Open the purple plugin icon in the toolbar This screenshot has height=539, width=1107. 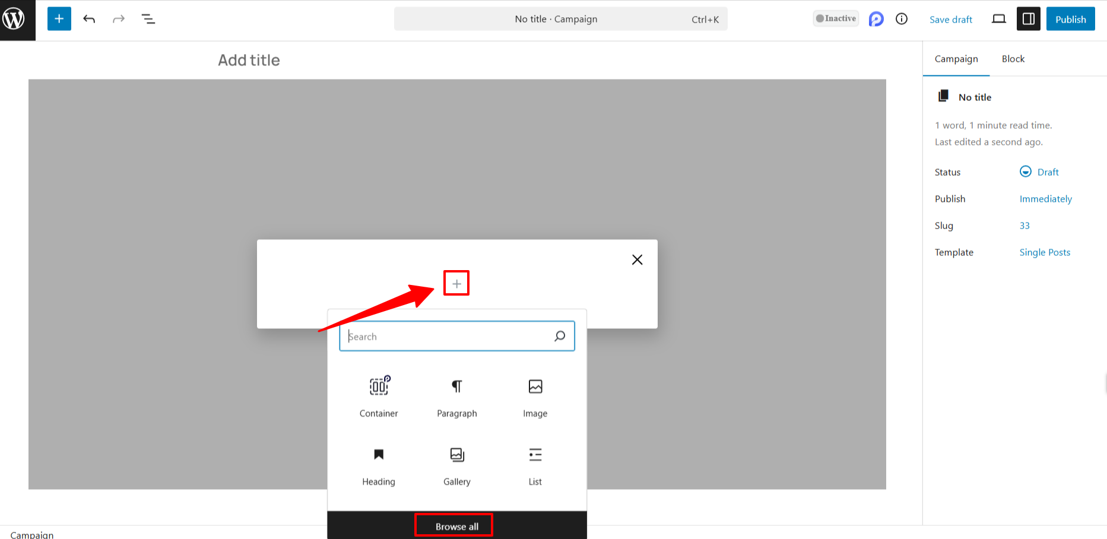[x=876, y=19]
